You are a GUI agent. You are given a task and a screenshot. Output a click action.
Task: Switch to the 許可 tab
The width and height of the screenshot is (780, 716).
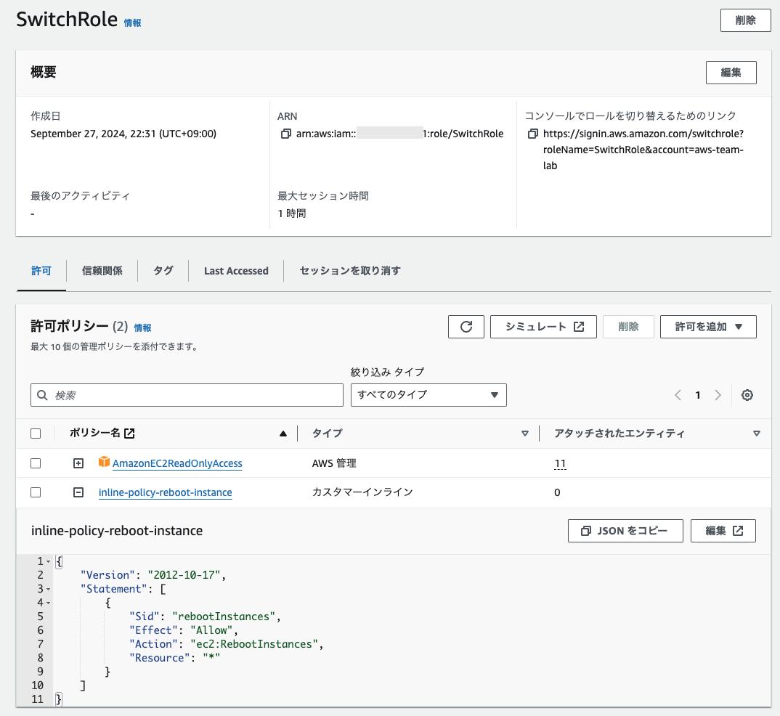tap(41, 270)
